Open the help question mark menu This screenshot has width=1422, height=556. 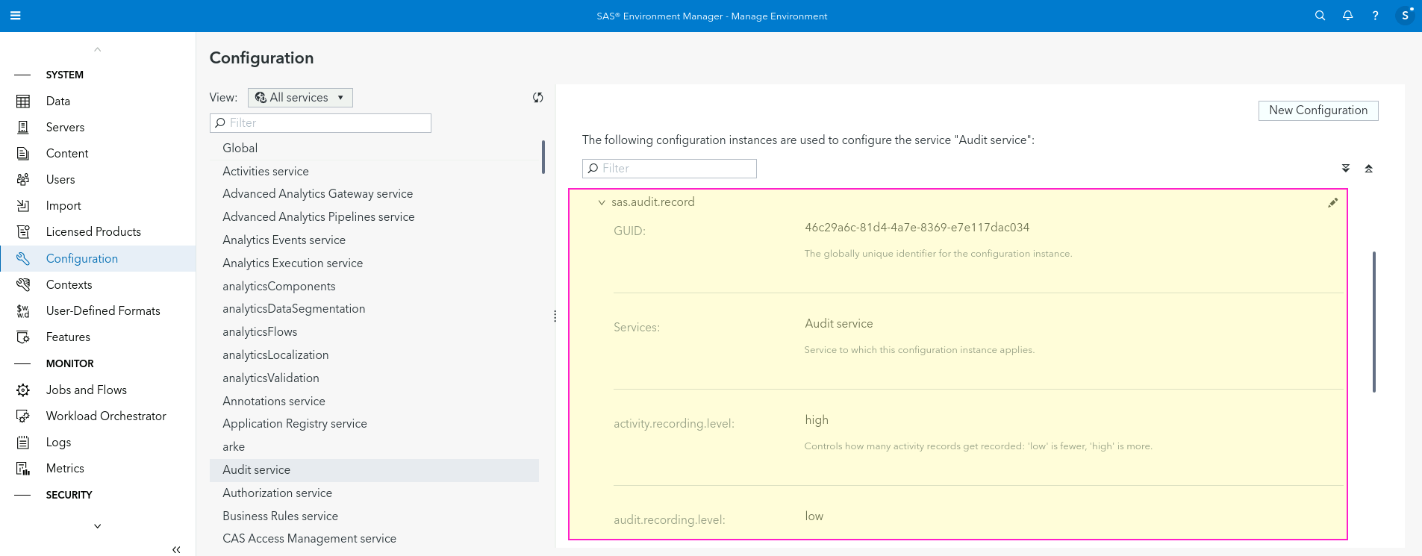pyautogui.click(x=1375, y=16)
